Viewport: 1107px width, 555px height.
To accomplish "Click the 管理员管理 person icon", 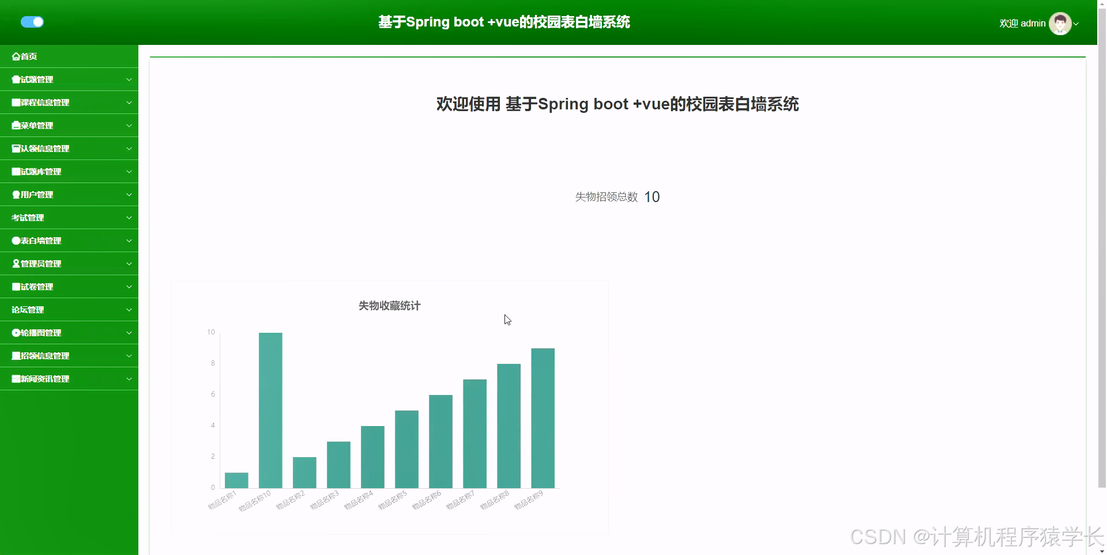I will (x=16, y=264).
